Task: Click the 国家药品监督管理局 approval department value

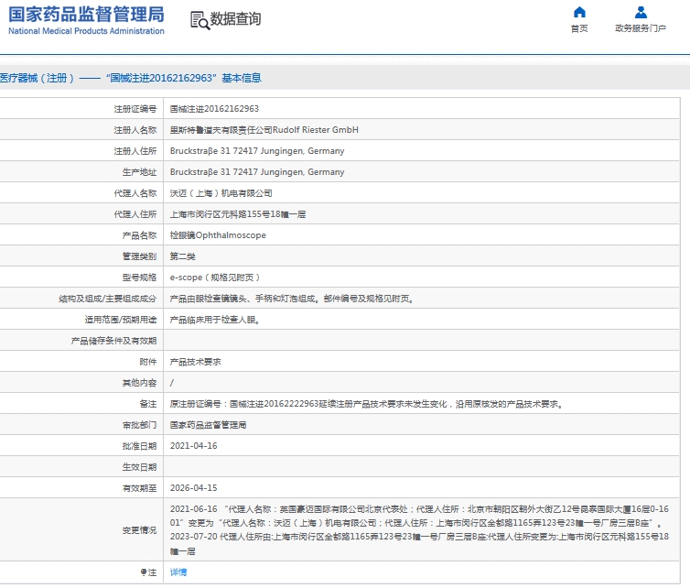Action: 208,425
